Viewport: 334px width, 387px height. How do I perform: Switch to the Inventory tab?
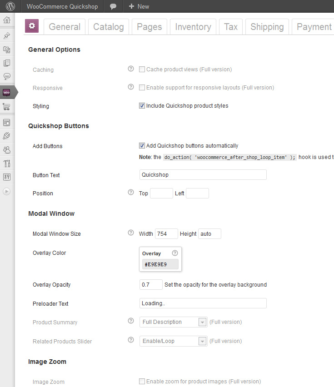(193, 27)
